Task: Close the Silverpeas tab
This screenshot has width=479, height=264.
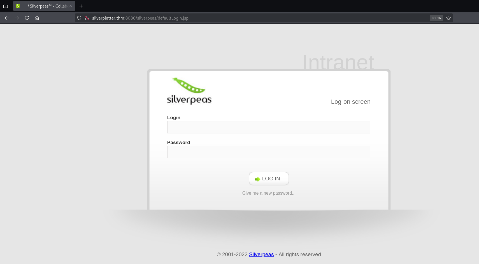Action: coord(71,6)
